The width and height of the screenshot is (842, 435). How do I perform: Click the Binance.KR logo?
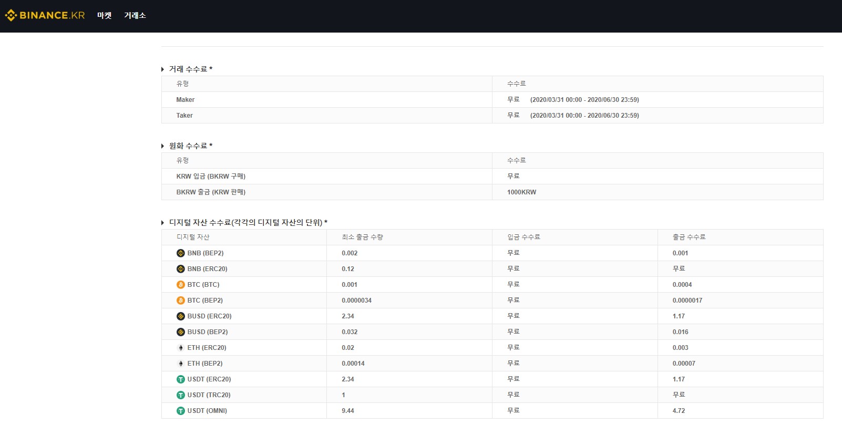click(x=45, y=15)
